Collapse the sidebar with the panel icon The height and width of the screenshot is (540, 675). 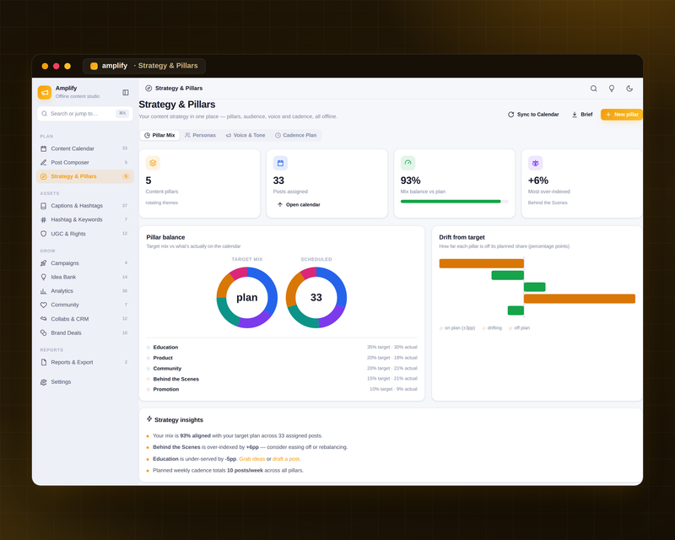125,92
